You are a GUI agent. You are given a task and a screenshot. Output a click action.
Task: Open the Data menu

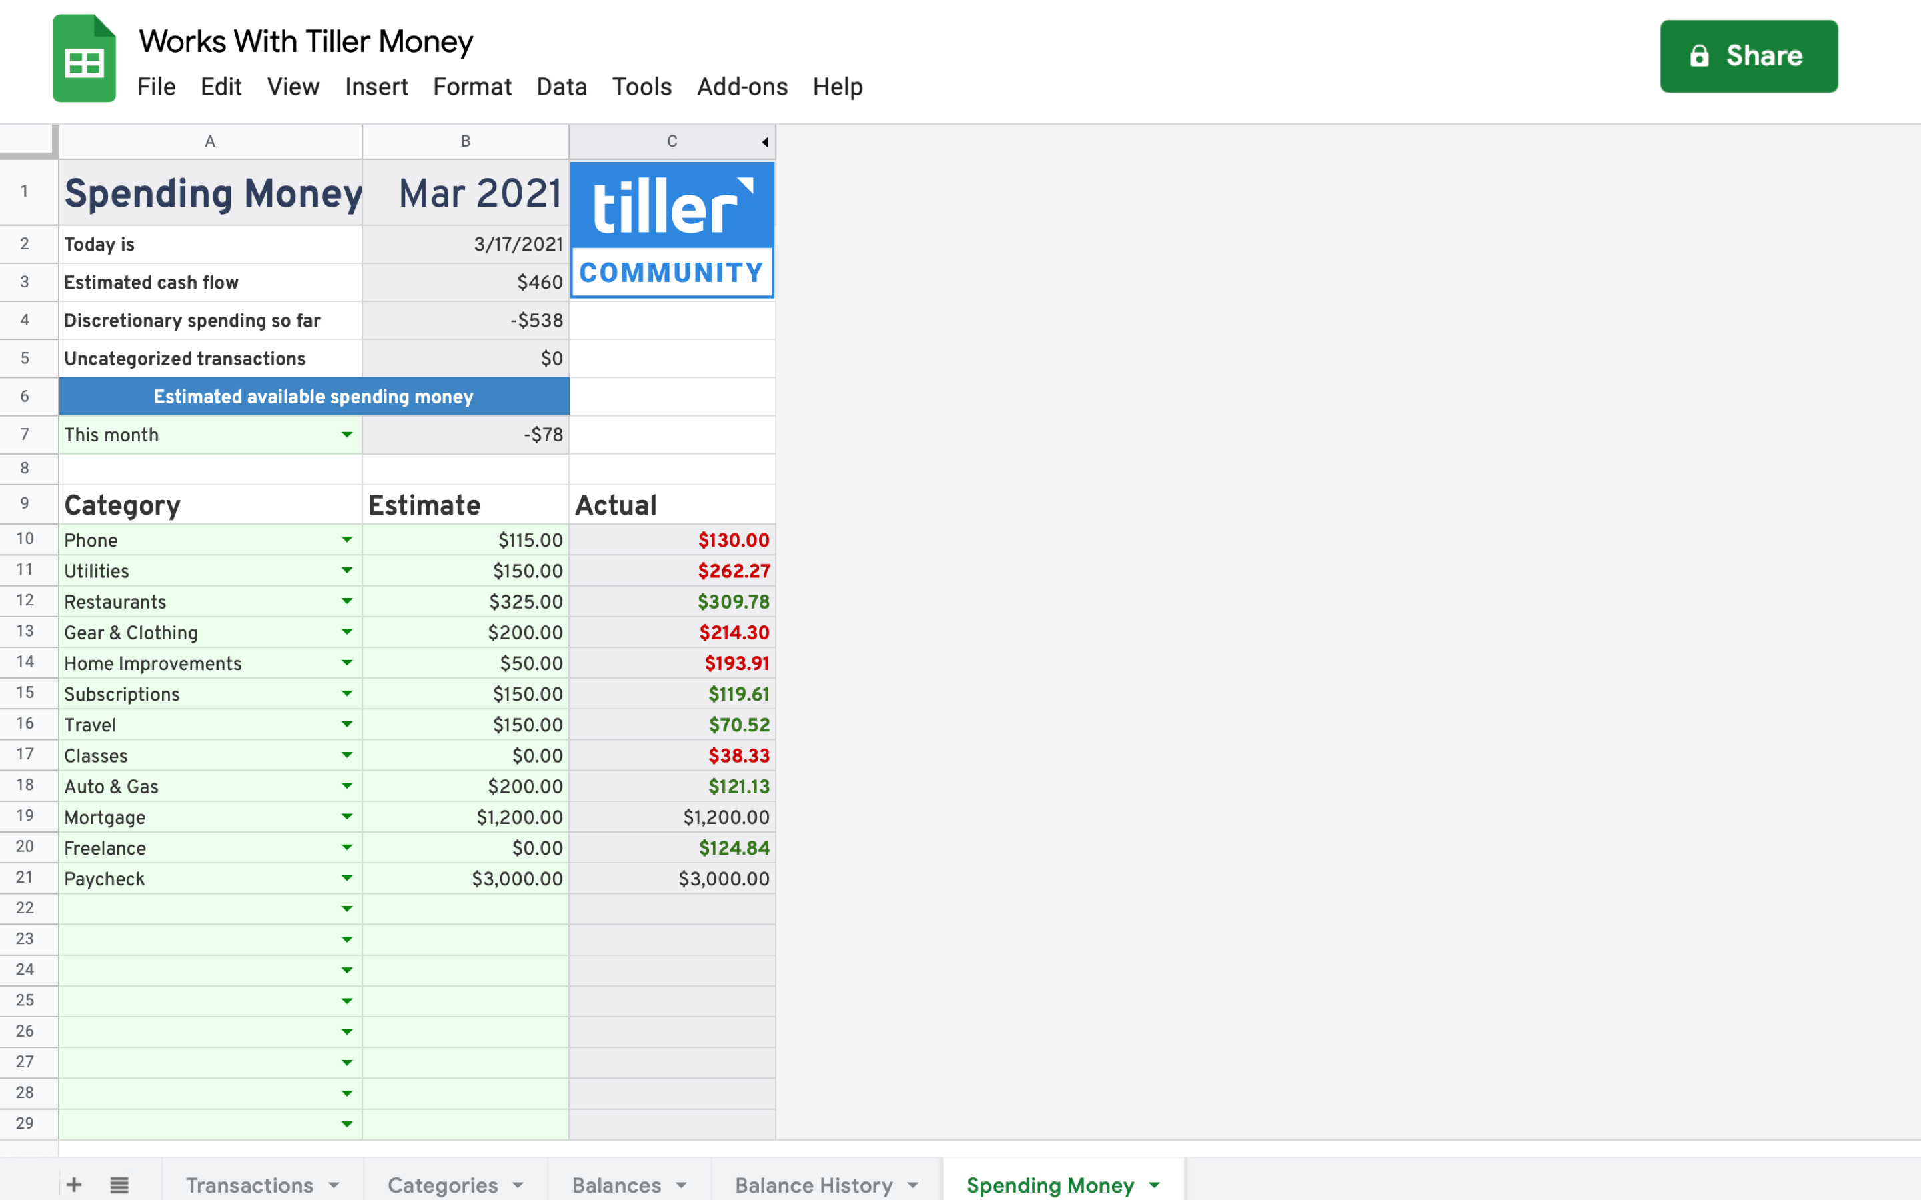point(561,87)
